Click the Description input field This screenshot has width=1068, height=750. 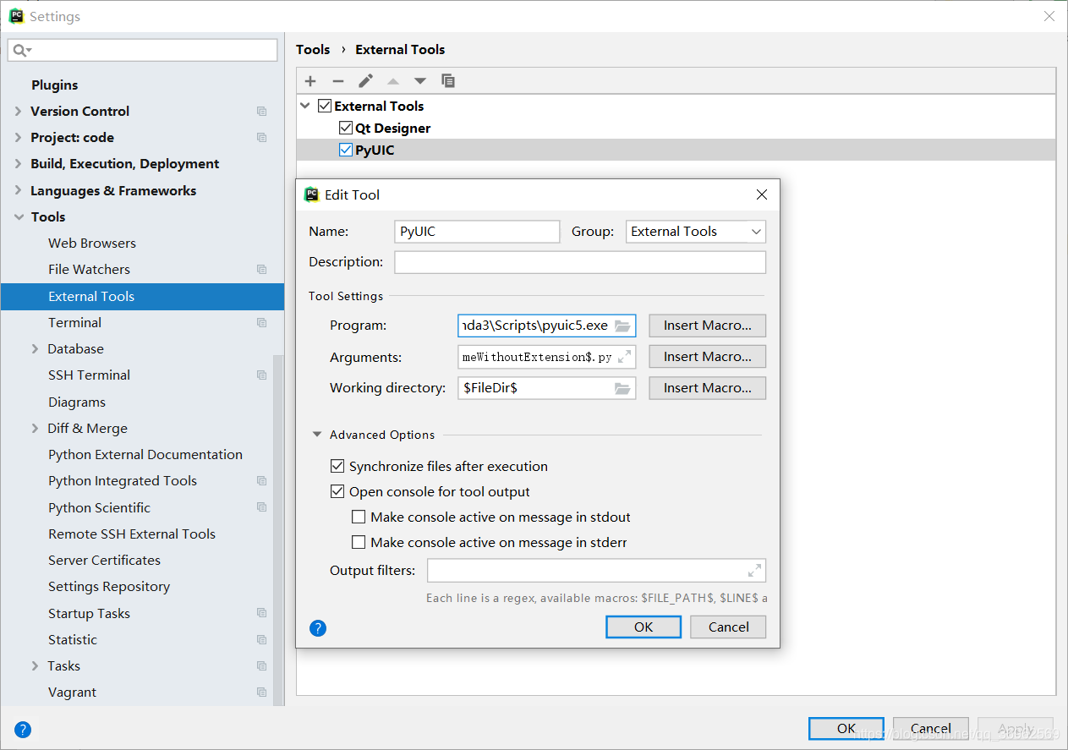[580, 262]
